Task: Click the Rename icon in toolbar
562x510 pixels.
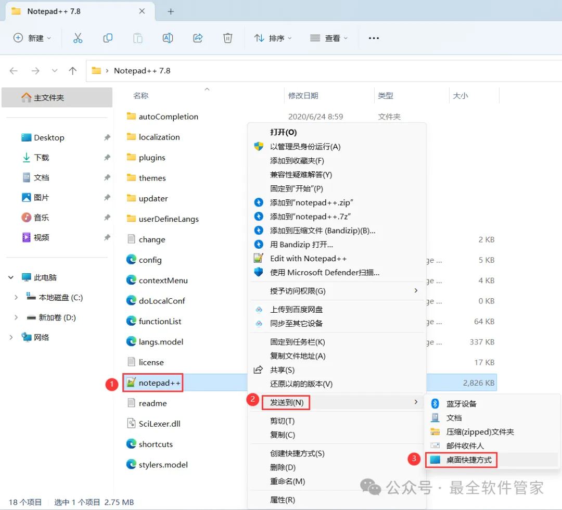Action: [x=168, y=38]
